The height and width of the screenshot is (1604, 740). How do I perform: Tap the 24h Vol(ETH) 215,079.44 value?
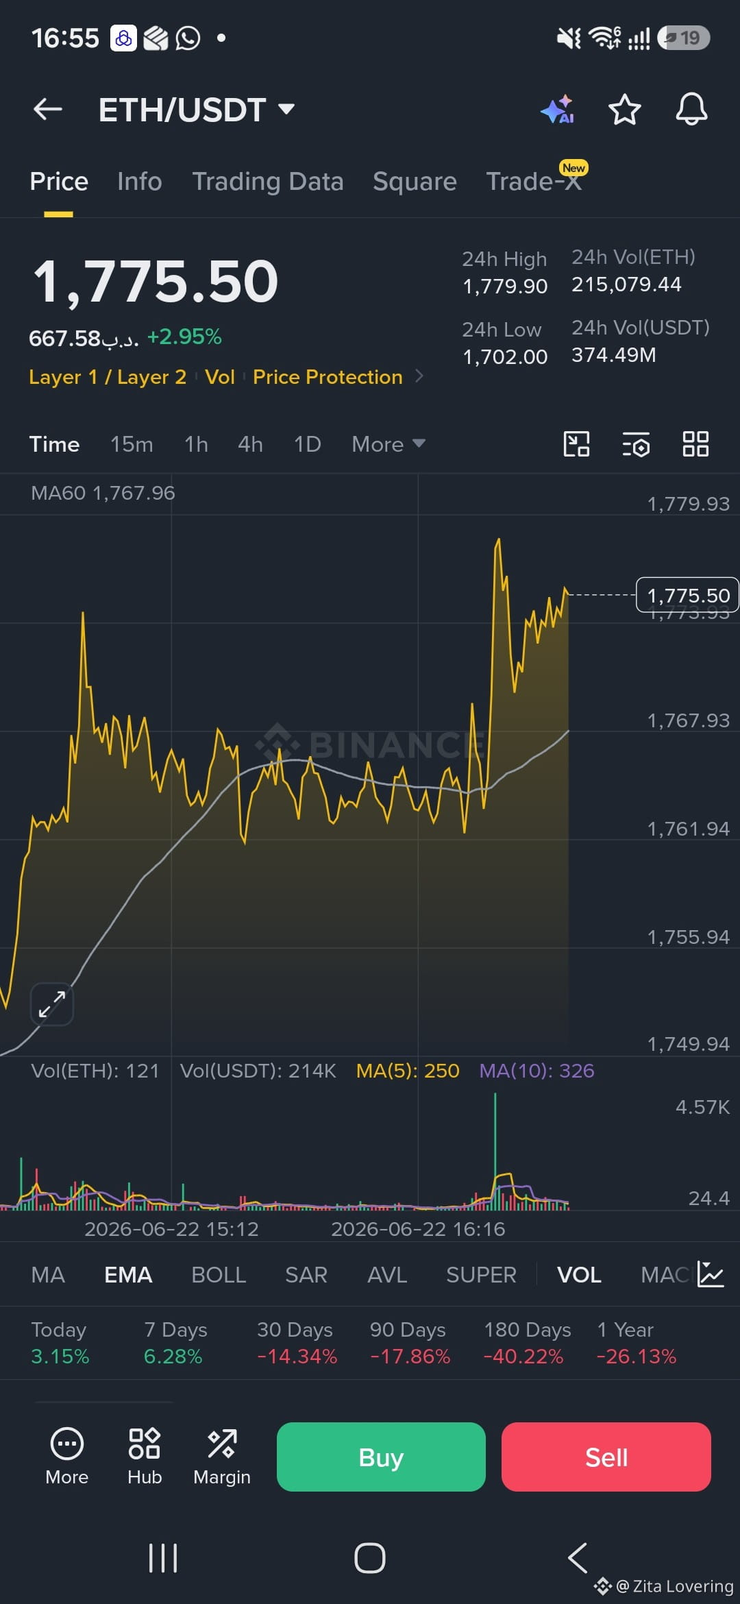[626, 284]
